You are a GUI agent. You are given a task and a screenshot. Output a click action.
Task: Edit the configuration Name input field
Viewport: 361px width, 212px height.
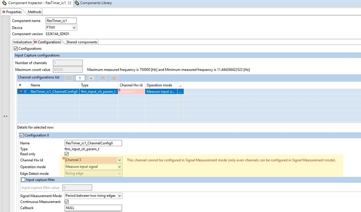click(93, 143)
